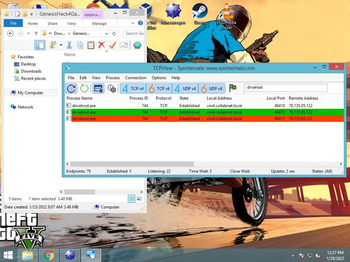Open Explorer Share ribbon tab
Image resolution: width=350 pixels, height=262 pixels.
[x=52, y=24]
